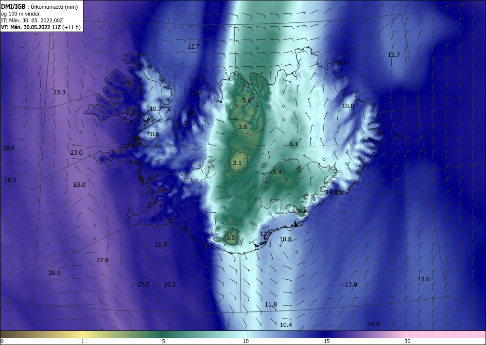Select the 'IT: Mán. 30. 05. 2022 00Z' line
The width and height of the screenshot is (486, 345).
point(32,20)
